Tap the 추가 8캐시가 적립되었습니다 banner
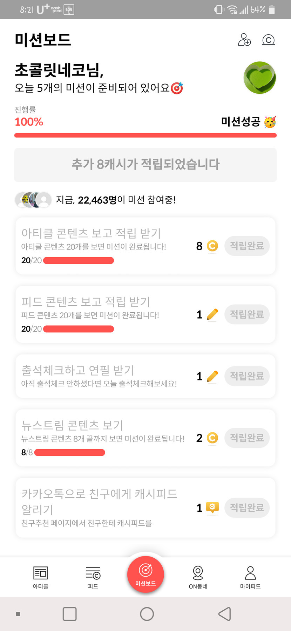 click(145, 165)
